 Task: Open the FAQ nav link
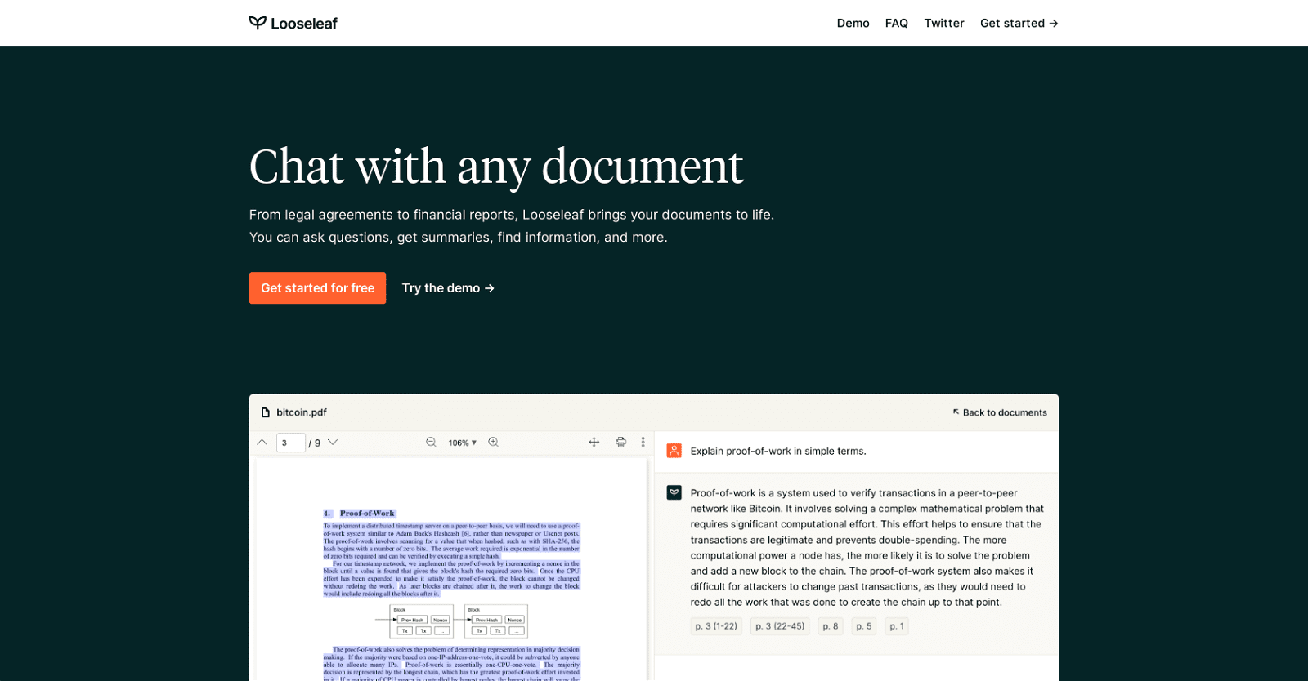(896, 24)
